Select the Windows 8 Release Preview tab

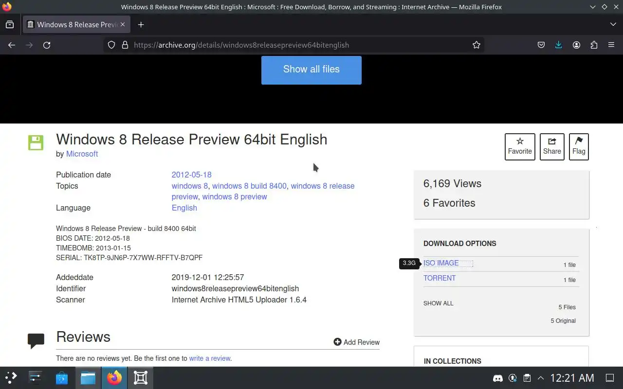(x=76, y=24)
